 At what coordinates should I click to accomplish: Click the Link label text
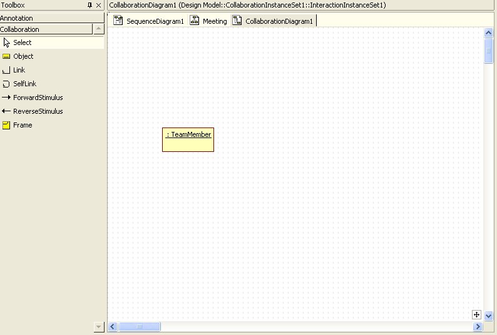19,70
